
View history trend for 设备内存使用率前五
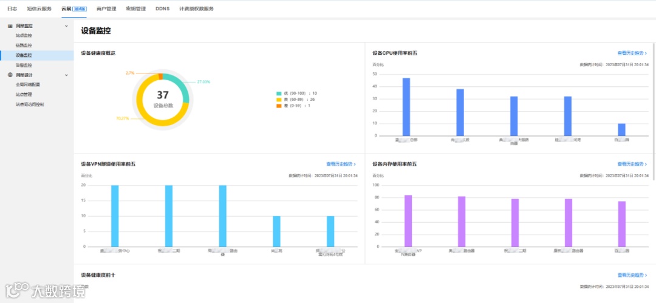pos(632,164)
